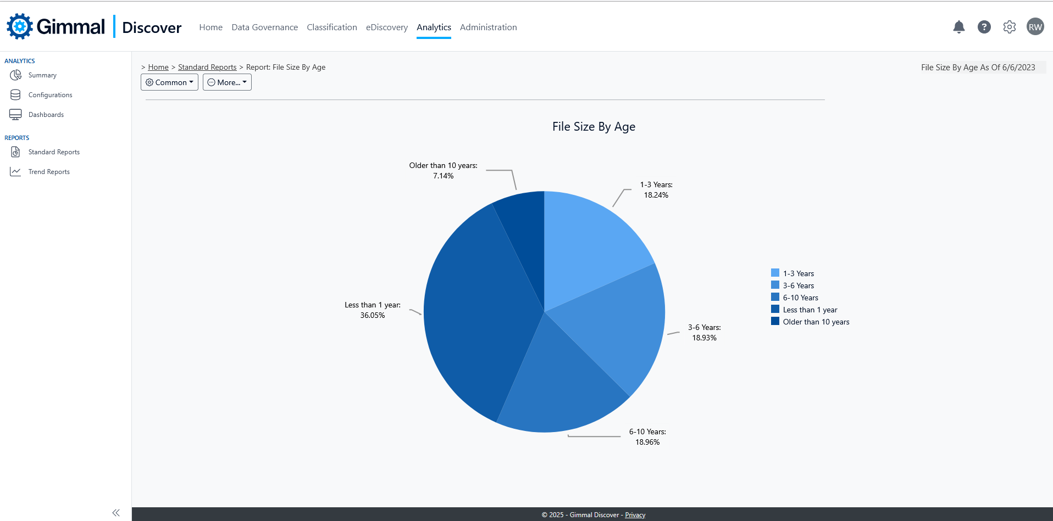Switch to the Data Governance tab
The image size is (1053, 521).
coord(264,27)
